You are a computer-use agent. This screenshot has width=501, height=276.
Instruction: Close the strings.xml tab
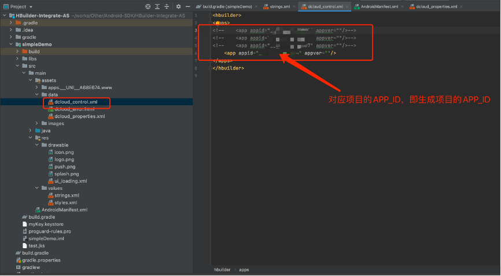(294, 6)
